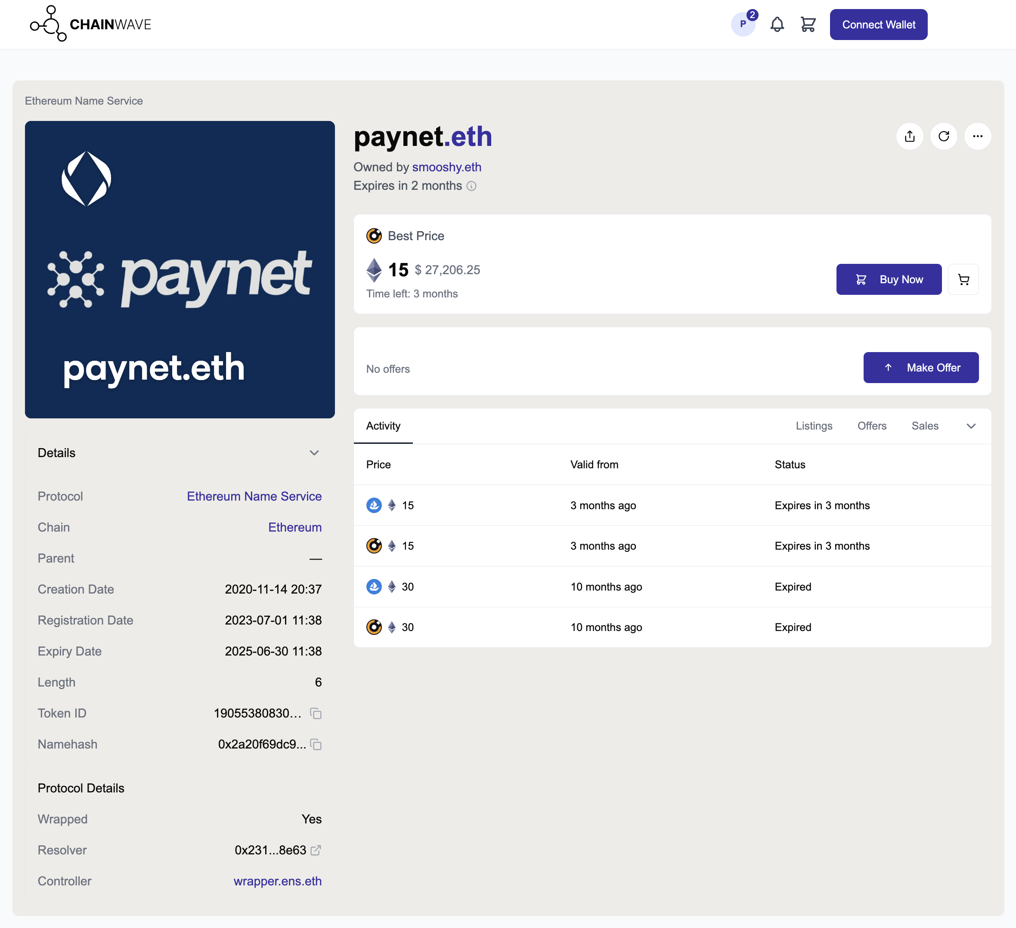Viewport: 1016px width, 928px height.
Task: Click OpenSea icon in first 30 ETH row
Action: [374, 586]
